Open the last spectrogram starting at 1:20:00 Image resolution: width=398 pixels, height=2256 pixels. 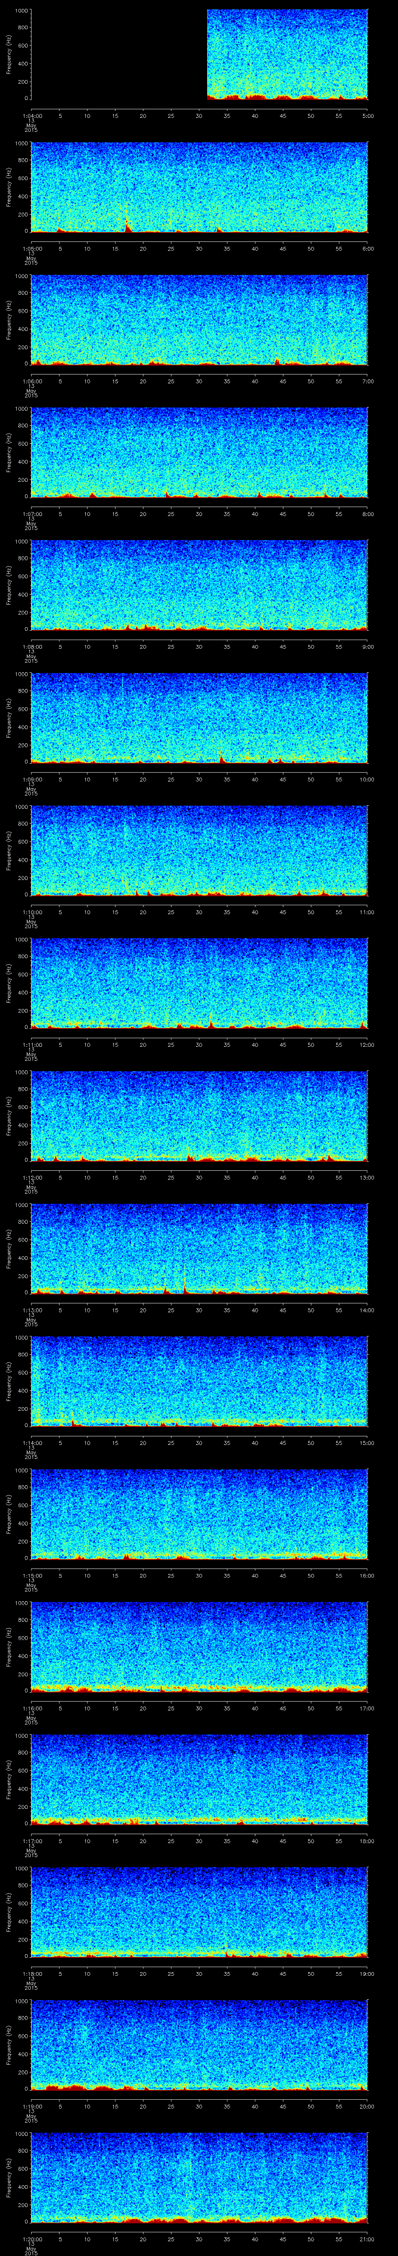(199, 2176)
